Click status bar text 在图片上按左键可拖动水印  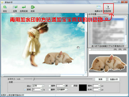[13, 95]
